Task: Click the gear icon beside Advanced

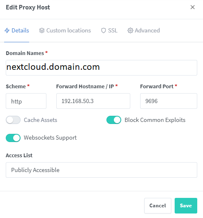Action: [x=130, y=30]
